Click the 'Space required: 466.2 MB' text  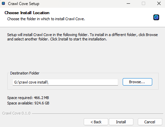pos(28,98)
